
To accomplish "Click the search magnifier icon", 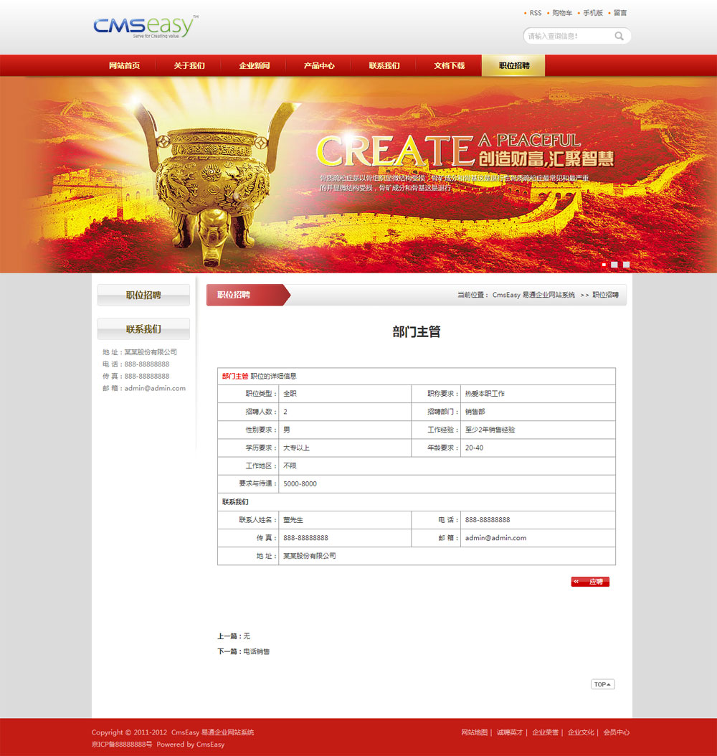I will [619, 36].
